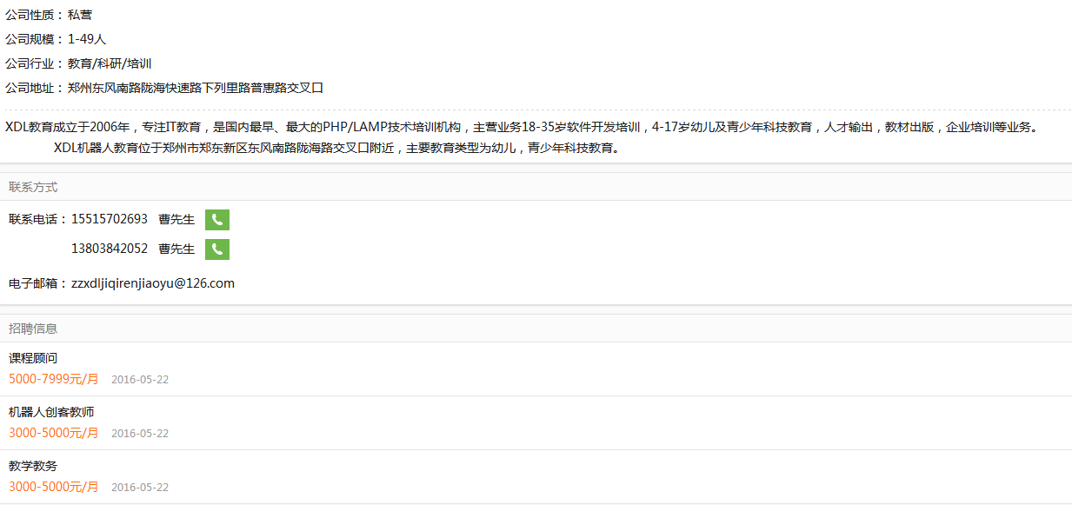Click 3000-5000元/月 salary under 教学教务

tap(54, 487)
